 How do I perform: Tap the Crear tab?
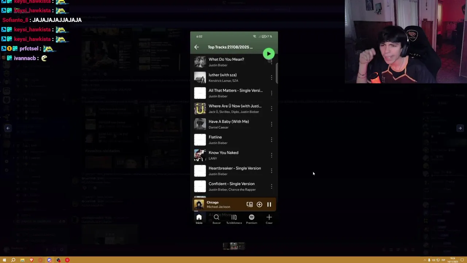pyautogui.click(x=269, y=219)
